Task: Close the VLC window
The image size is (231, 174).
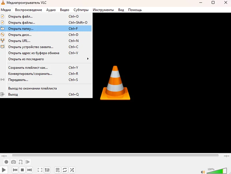Action: click(226, 3)
